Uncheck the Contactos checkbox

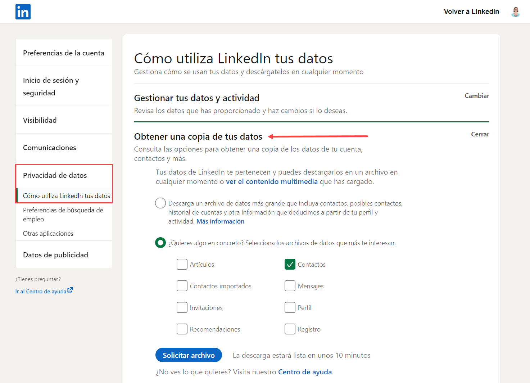[290, 264]
